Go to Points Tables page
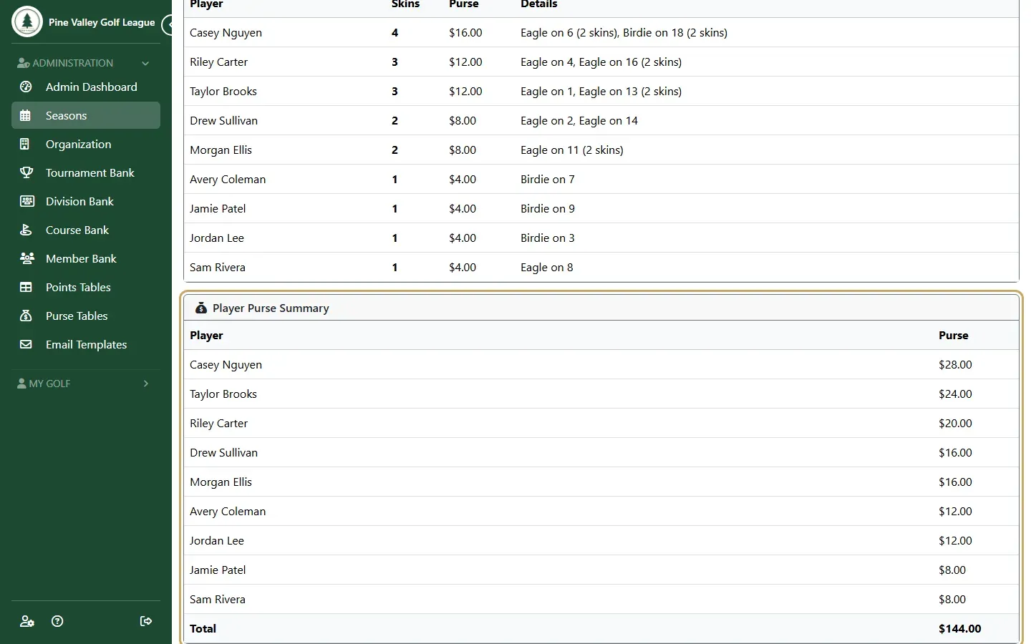The height and width of the screenshot is (644, 1031). [x=86, y=287]
